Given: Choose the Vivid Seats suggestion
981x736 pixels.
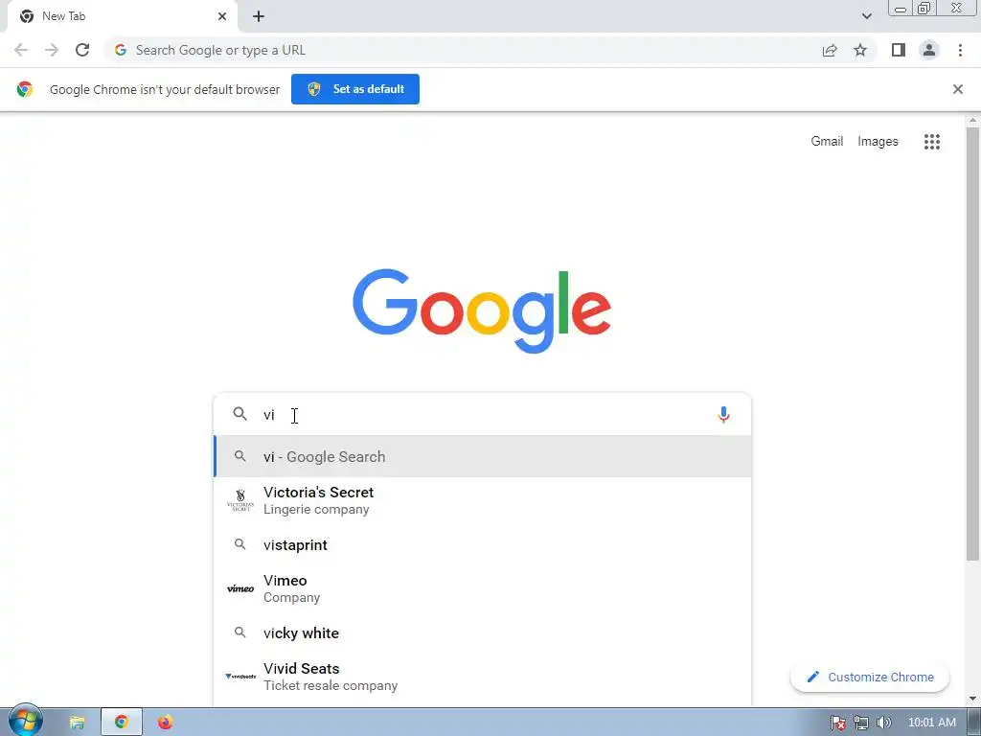Looking at the screenshot, I should point(483,677).
